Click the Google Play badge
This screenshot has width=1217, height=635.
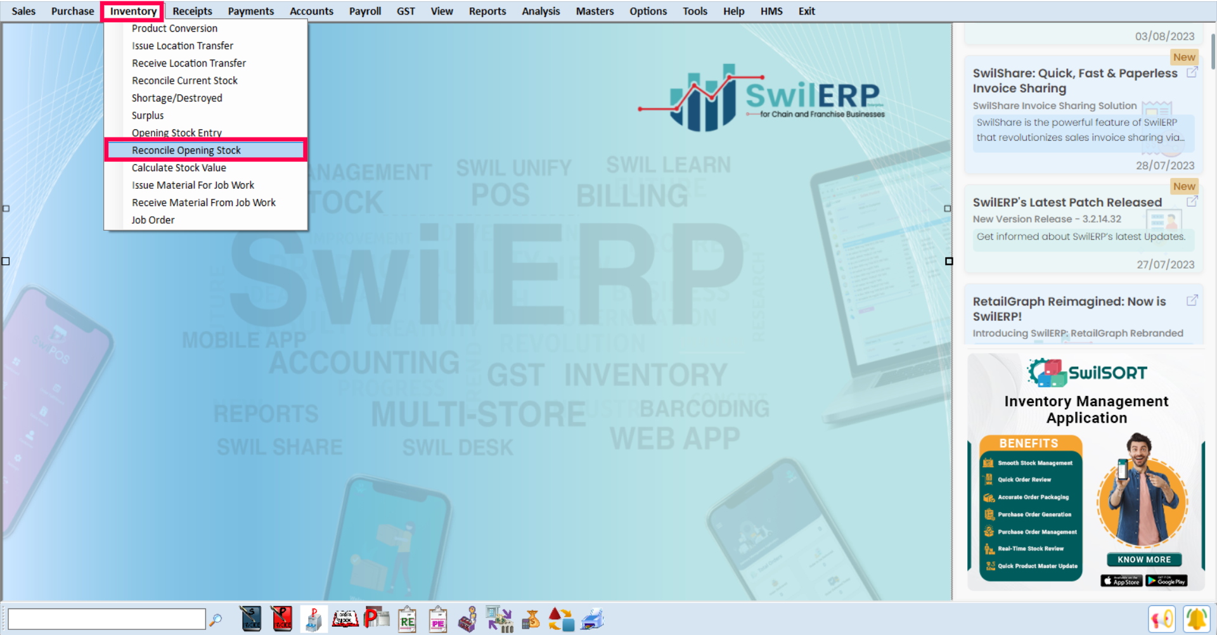coord(1166,580)
